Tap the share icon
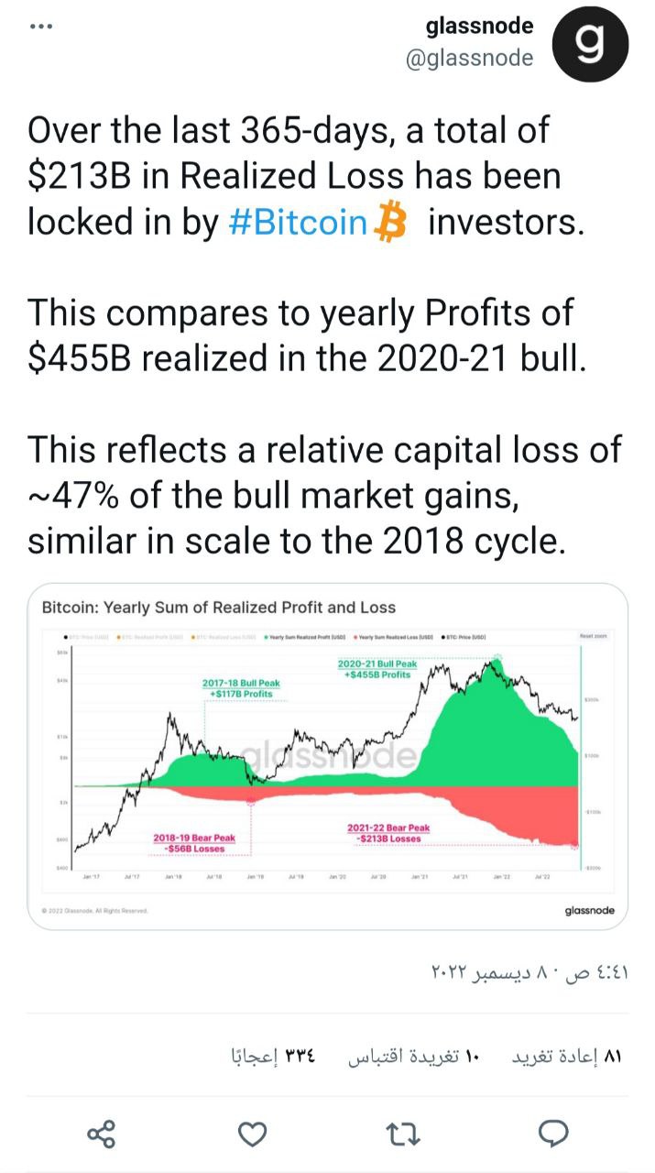 pyautogui.click(x=102, y=1135)
